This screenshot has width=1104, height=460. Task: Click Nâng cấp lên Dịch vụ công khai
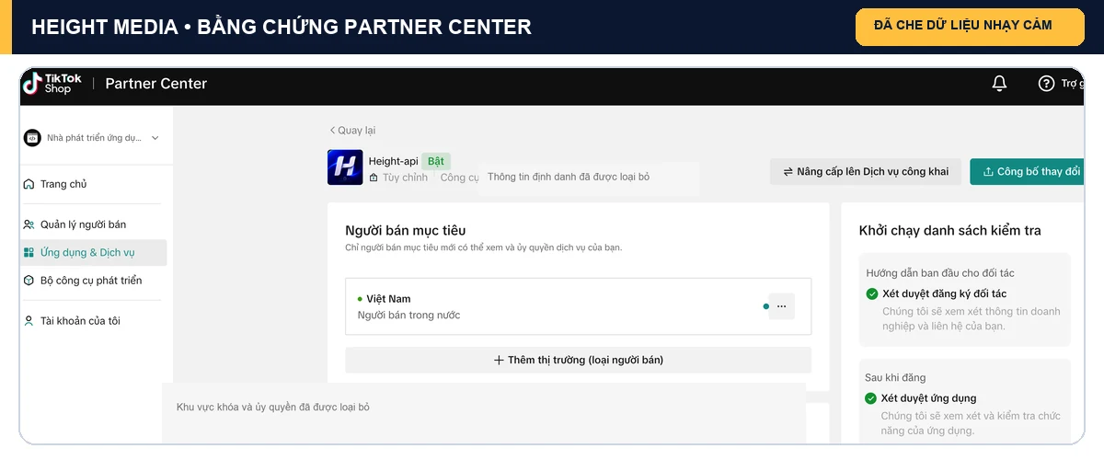click(x=866, y=172)
